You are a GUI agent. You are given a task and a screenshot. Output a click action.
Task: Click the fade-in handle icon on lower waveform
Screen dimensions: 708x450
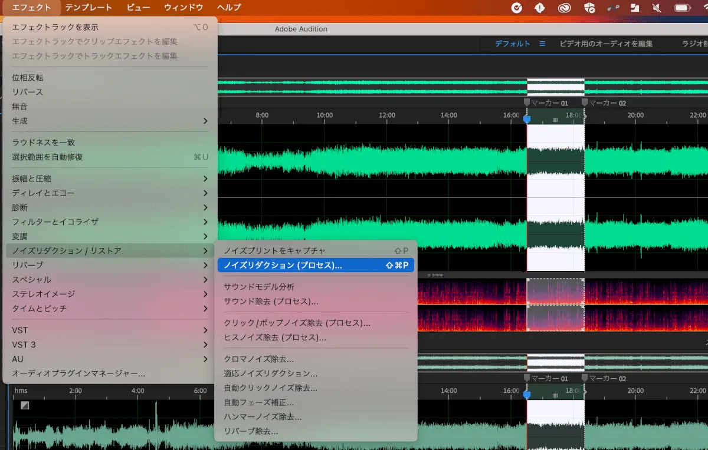[x=25, y=405]
